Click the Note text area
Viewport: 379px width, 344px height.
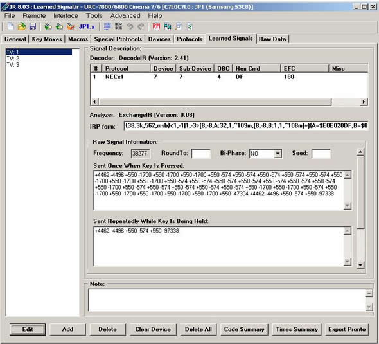(227, 300)
